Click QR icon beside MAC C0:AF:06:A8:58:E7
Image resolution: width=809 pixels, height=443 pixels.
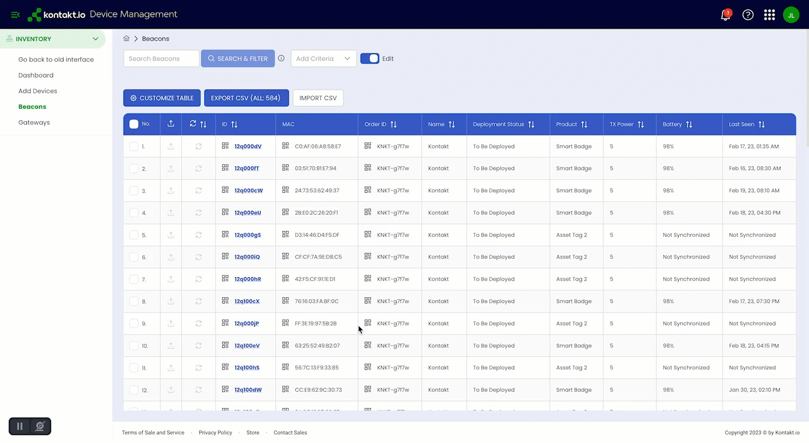point(285,146)
